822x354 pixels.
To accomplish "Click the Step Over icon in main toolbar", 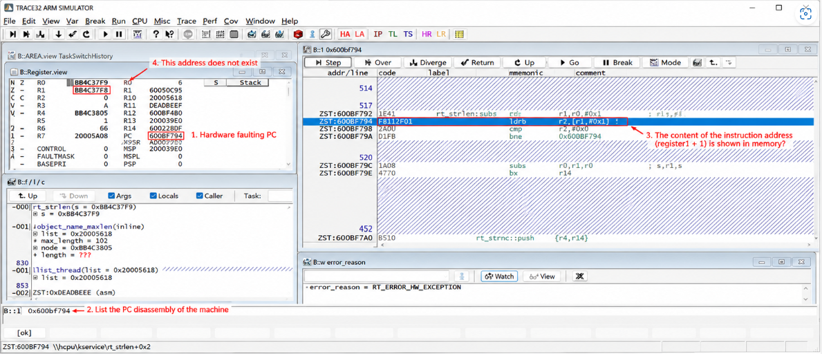I will [x=26, y=34].
